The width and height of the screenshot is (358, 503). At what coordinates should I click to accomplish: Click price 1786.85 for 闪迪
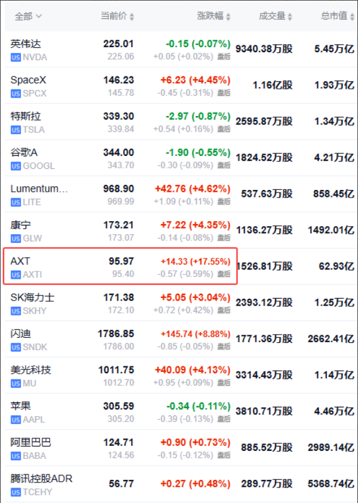coord(116,334)
